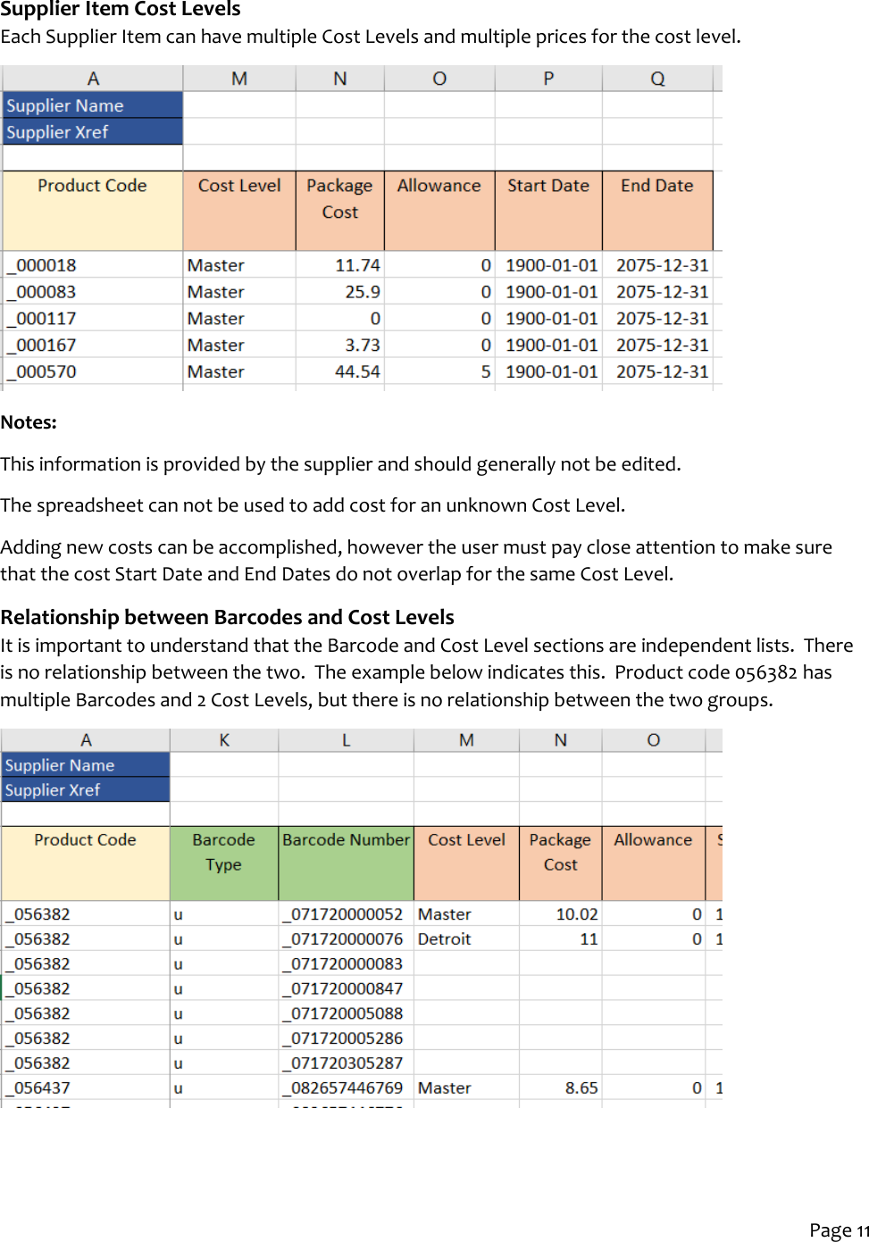Select the Barcode Type header cell
The width and height of the screenshot is (869, 1242).
click(x=223, y=852)
